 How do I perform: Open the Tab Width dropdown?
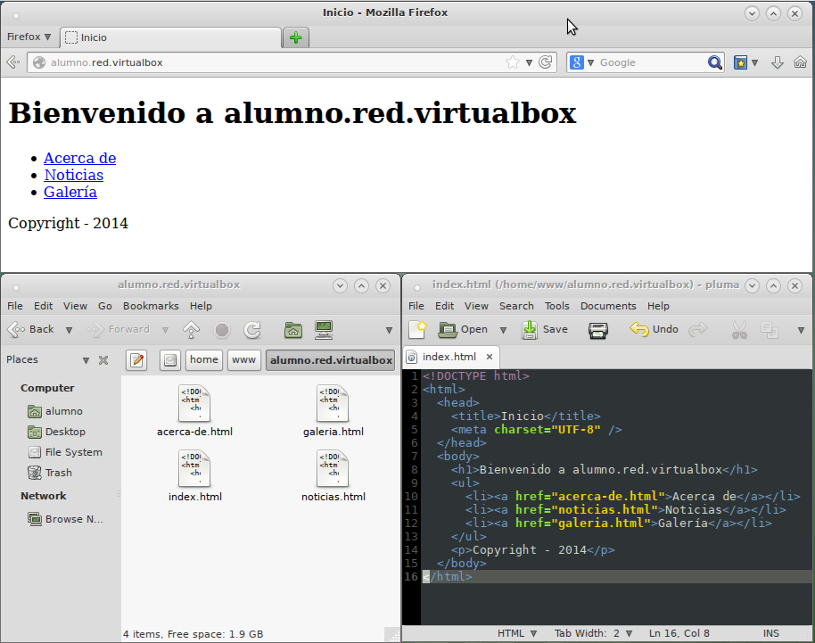coord(593,633)
